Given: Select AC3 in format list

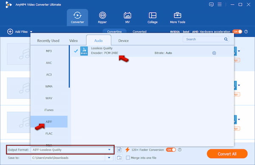Looking at the screenshot, I should (x=49, y=75).
